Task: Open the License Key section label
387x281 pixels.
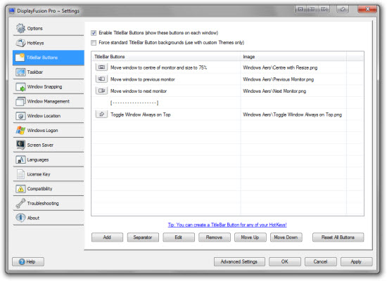Action: coord(39,174)
